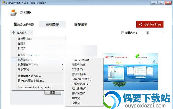173x109 pixels.
Task: Select 創意潤飾特效(W) menu entry
Action: [37, 65]
